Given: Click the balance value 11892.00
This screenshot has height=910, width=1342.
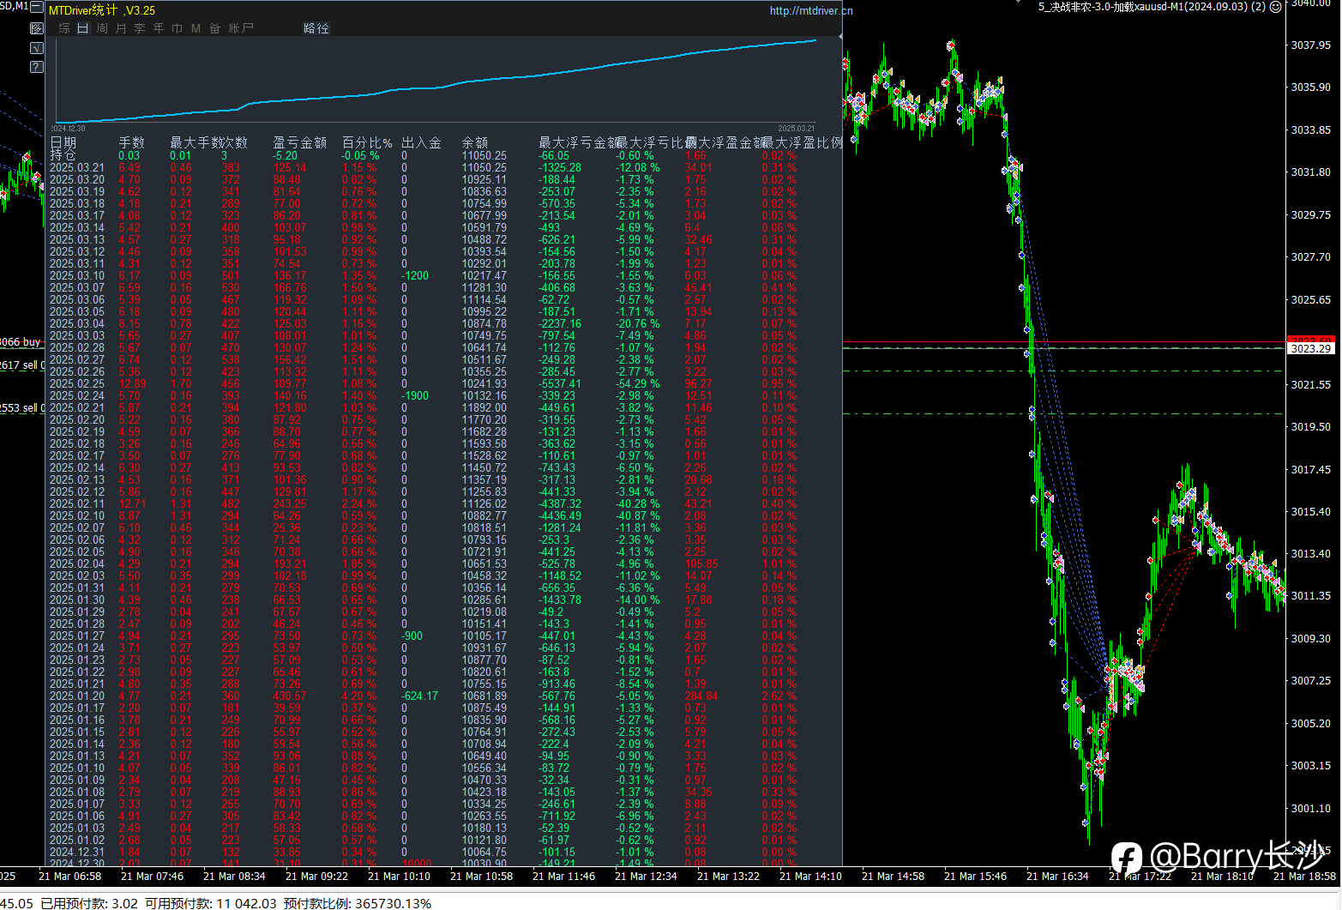Looking at the screenshot, I should [x=484, y=407].
